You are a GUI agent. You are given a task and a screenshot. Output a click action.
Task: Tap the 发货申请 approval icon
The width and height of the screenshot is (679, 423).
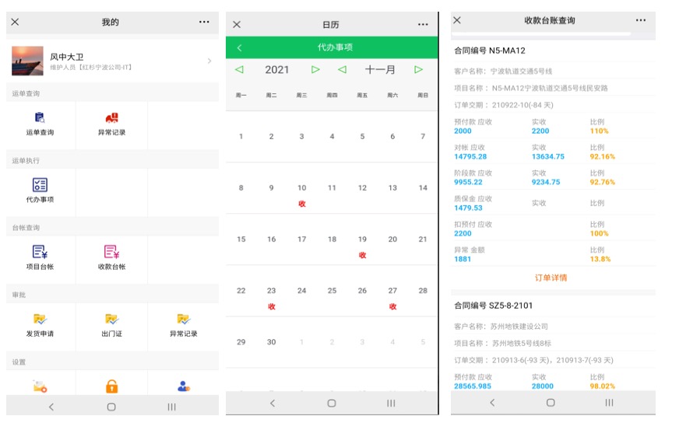coord(40,320)
